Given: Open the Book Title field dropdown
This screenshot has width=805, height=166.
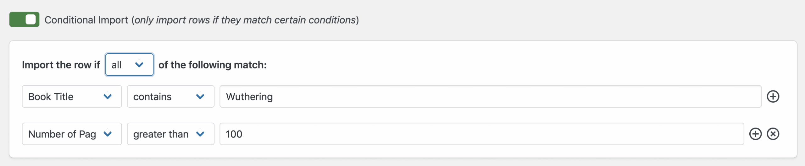Looking at the screenshot, I should coord(63,96).
